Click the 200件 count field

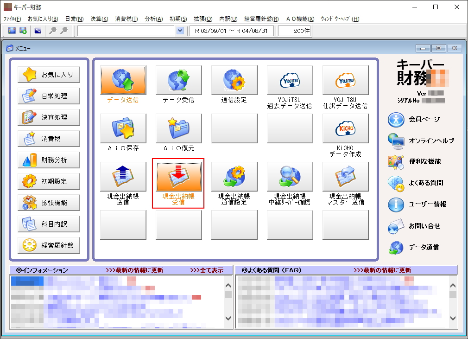tap(295, 31)
